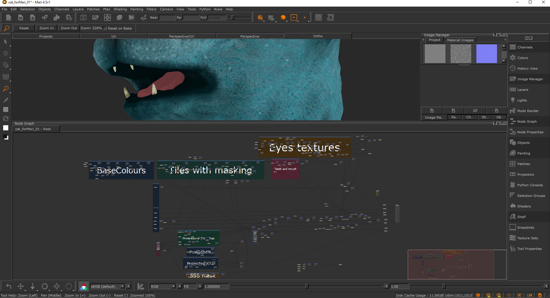
Task: Click the Modo Render palette icon
Action: point(513,111)
